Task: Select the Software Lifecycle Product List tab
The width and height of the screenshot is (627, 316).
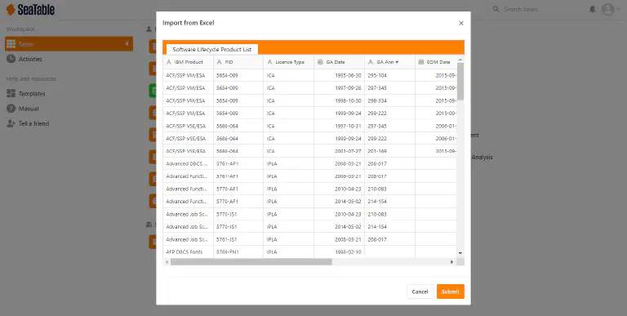Action: tap(212, 49)
